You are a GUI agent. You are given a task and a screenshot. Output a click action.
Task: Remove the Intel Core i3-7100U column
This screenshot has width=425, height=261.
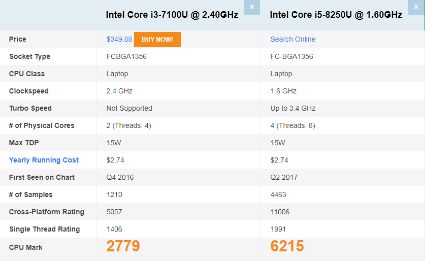coord(252,7)
